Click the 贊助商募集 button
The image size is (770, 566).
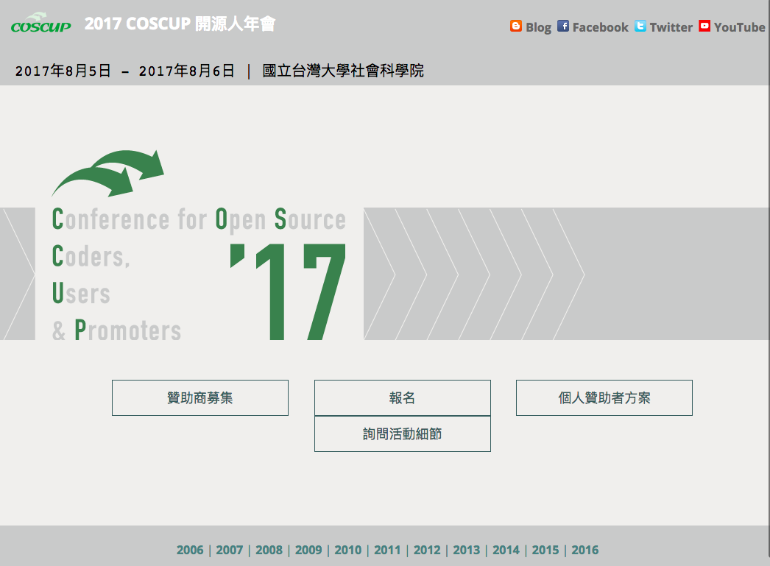pos(200,397)
